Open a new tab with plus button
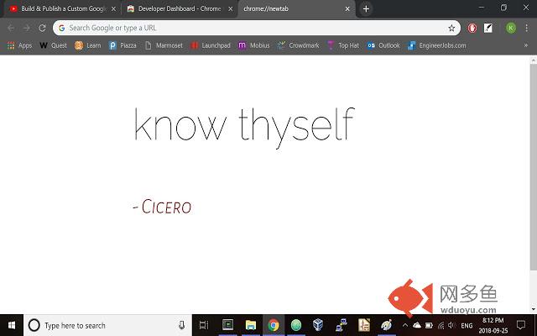This screenshot has width=537, height=336. coord(366,9)
